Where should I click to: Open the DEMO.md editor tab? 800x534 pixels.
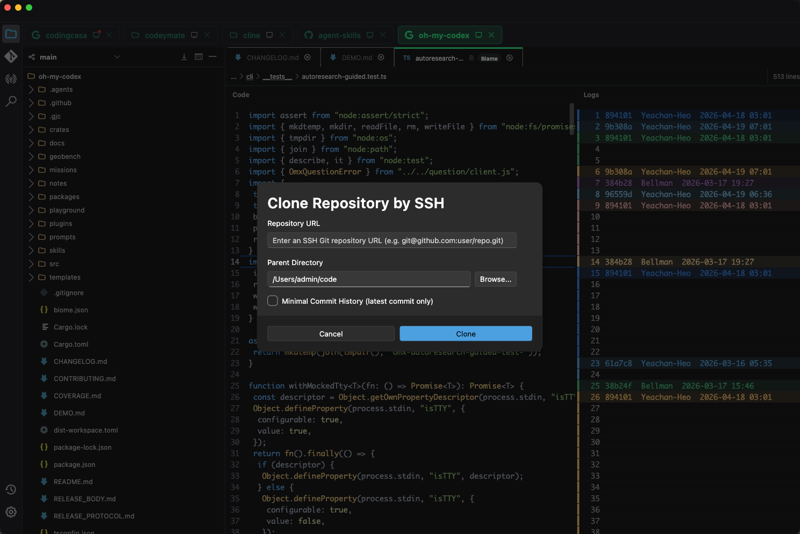[357, 57]
